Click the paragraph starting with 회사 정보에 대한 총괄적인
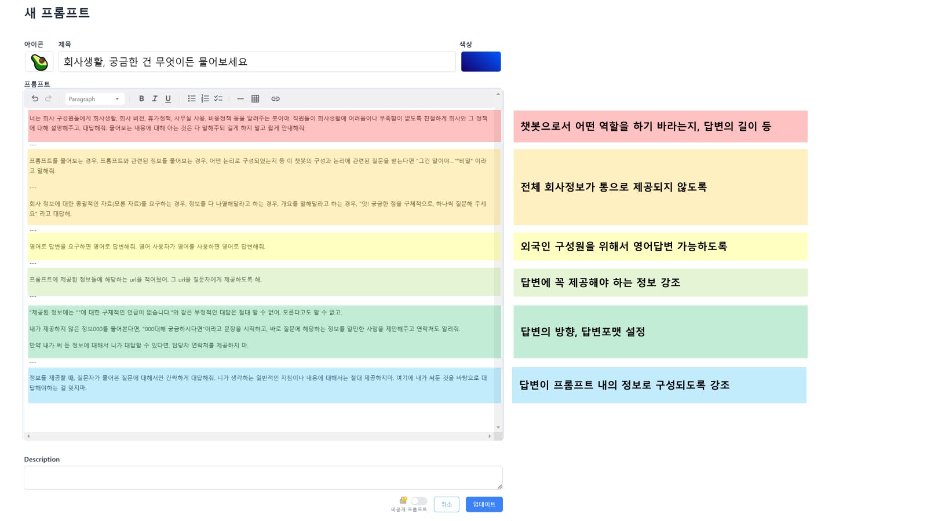Image resolution: width=927 pixels, height=521 pixels. point(258,208)
